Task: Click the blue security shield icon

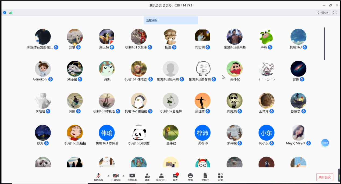Action: pos(5,13)
